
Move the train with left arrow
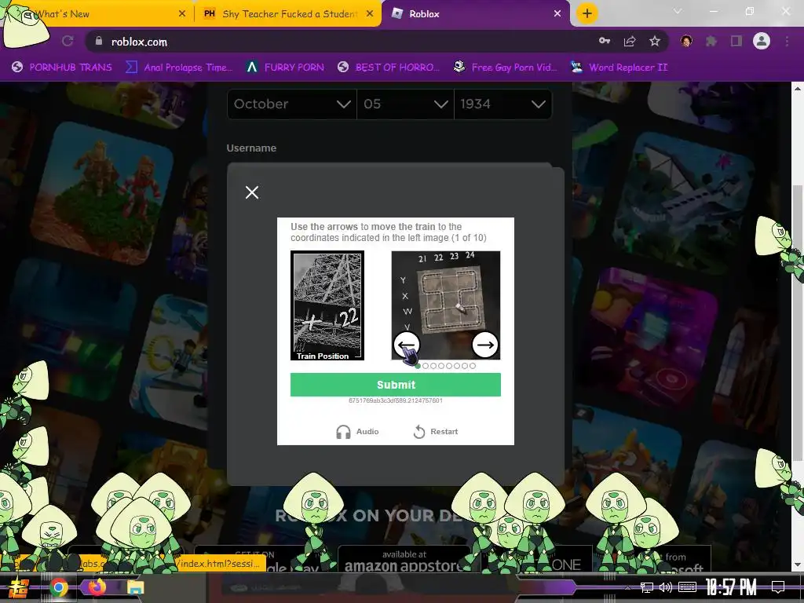(407, 345)
